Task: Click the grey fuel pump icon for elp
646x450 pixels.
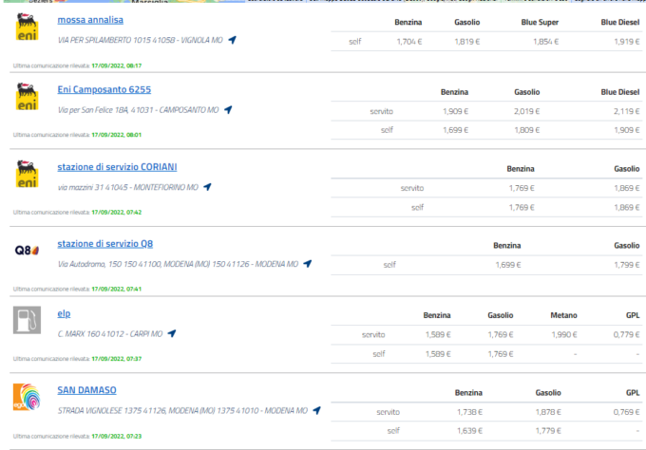Action: [27, 320]
